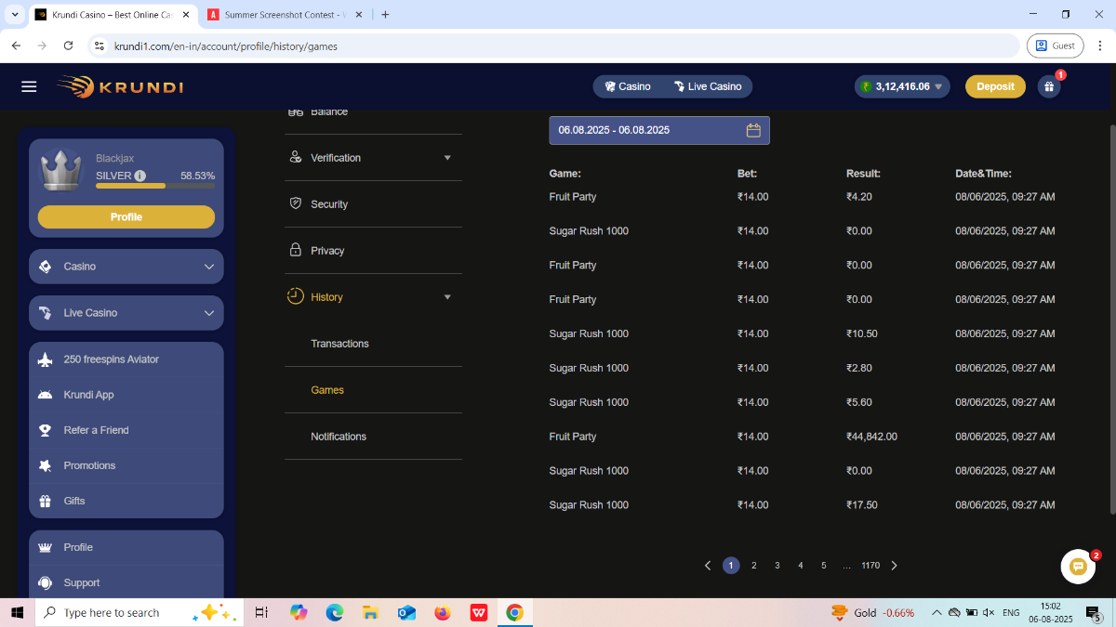Click the Privacy lock icon
The height and width of the screenshot is (627, 1116).
pyautogui.click(x=296, y=251)
